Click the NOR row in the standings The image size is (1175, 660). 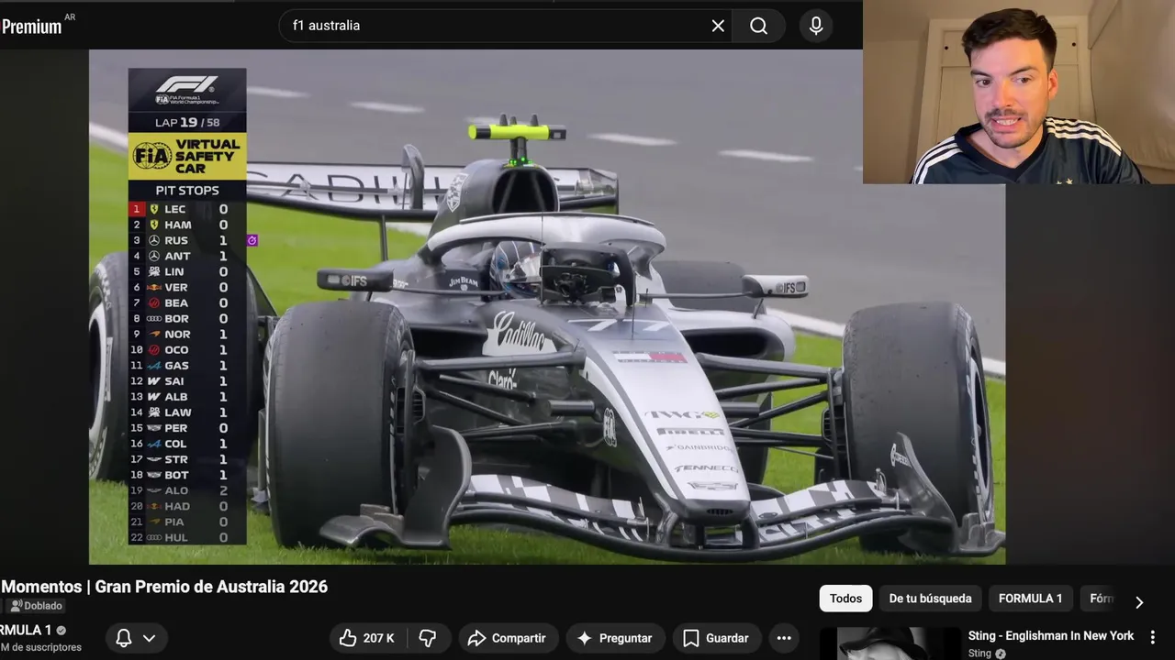[187, 334]
